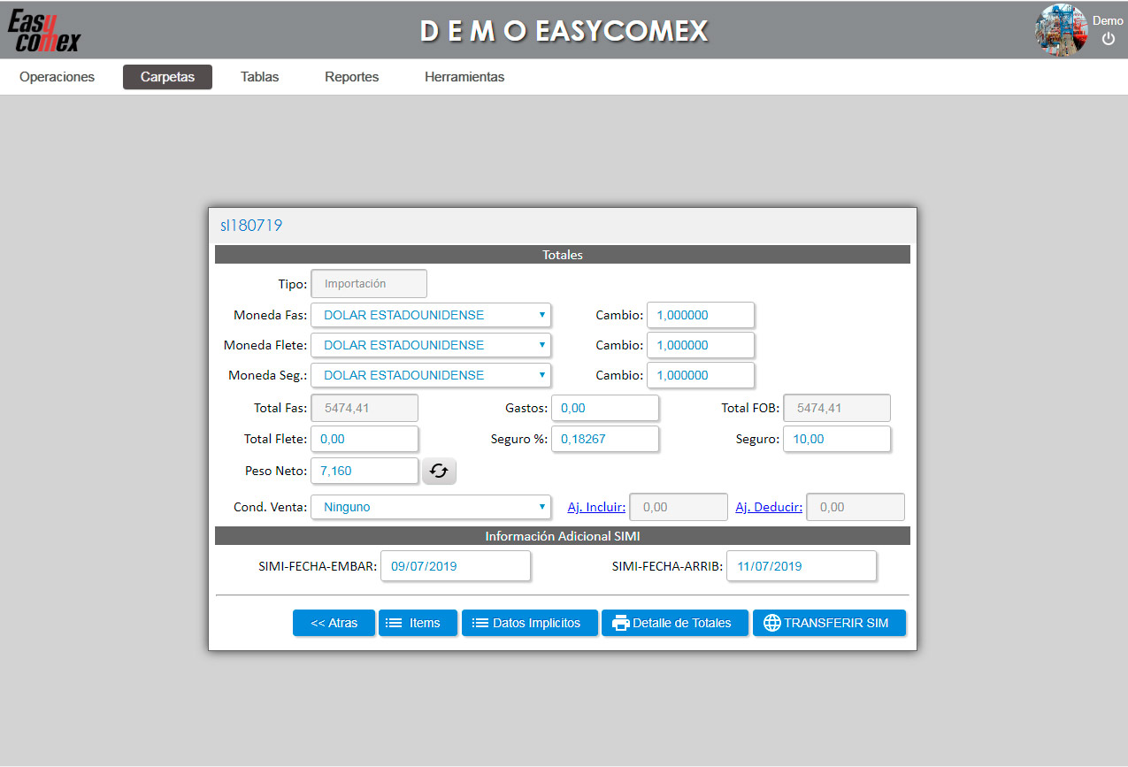Click the Demo username text
The height and width of the screenshot is (767, 1128).
pyautogui.click(x=1108, y=20)
